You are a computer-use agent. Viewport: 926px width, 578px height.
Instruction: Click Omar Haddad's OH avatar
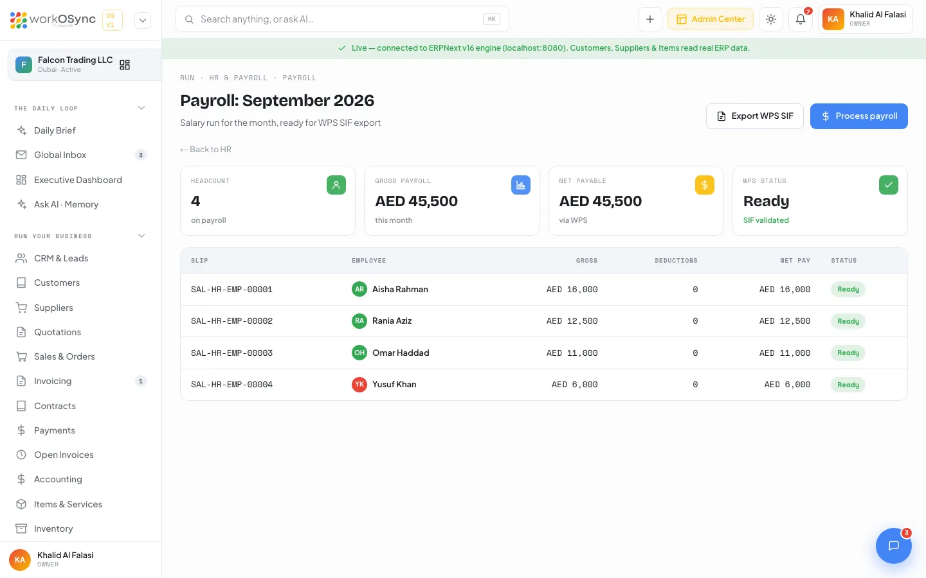point(359,353)
